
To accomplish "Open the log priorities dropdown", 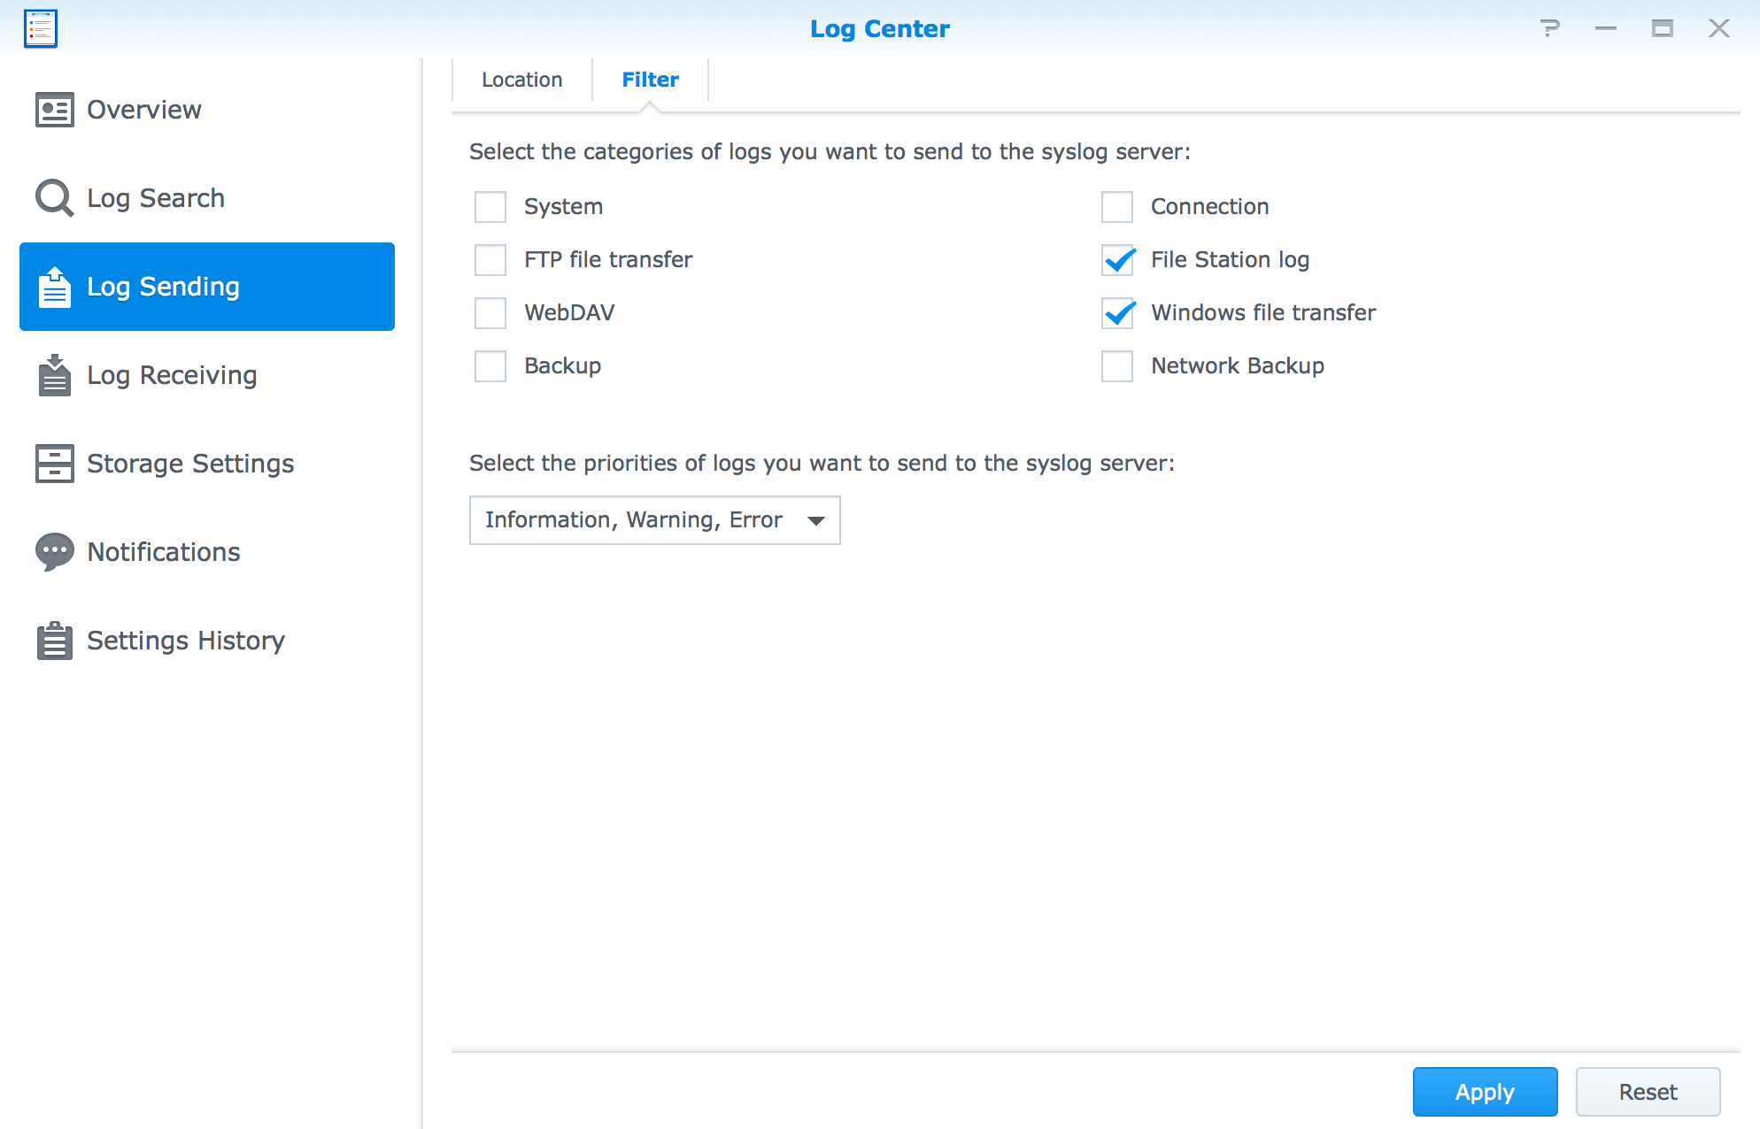I will (815, 520).
